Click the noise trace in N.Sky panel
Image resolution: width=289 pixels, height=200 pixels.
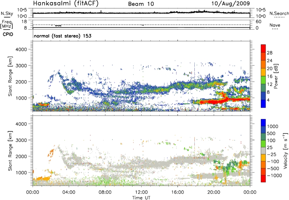point(141,13)
